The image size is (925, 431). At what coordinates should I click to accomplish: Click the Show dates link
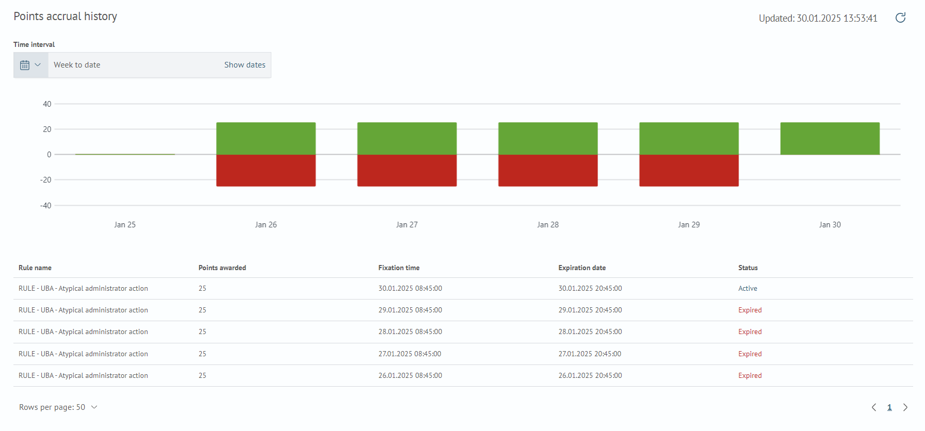(245, 65)
